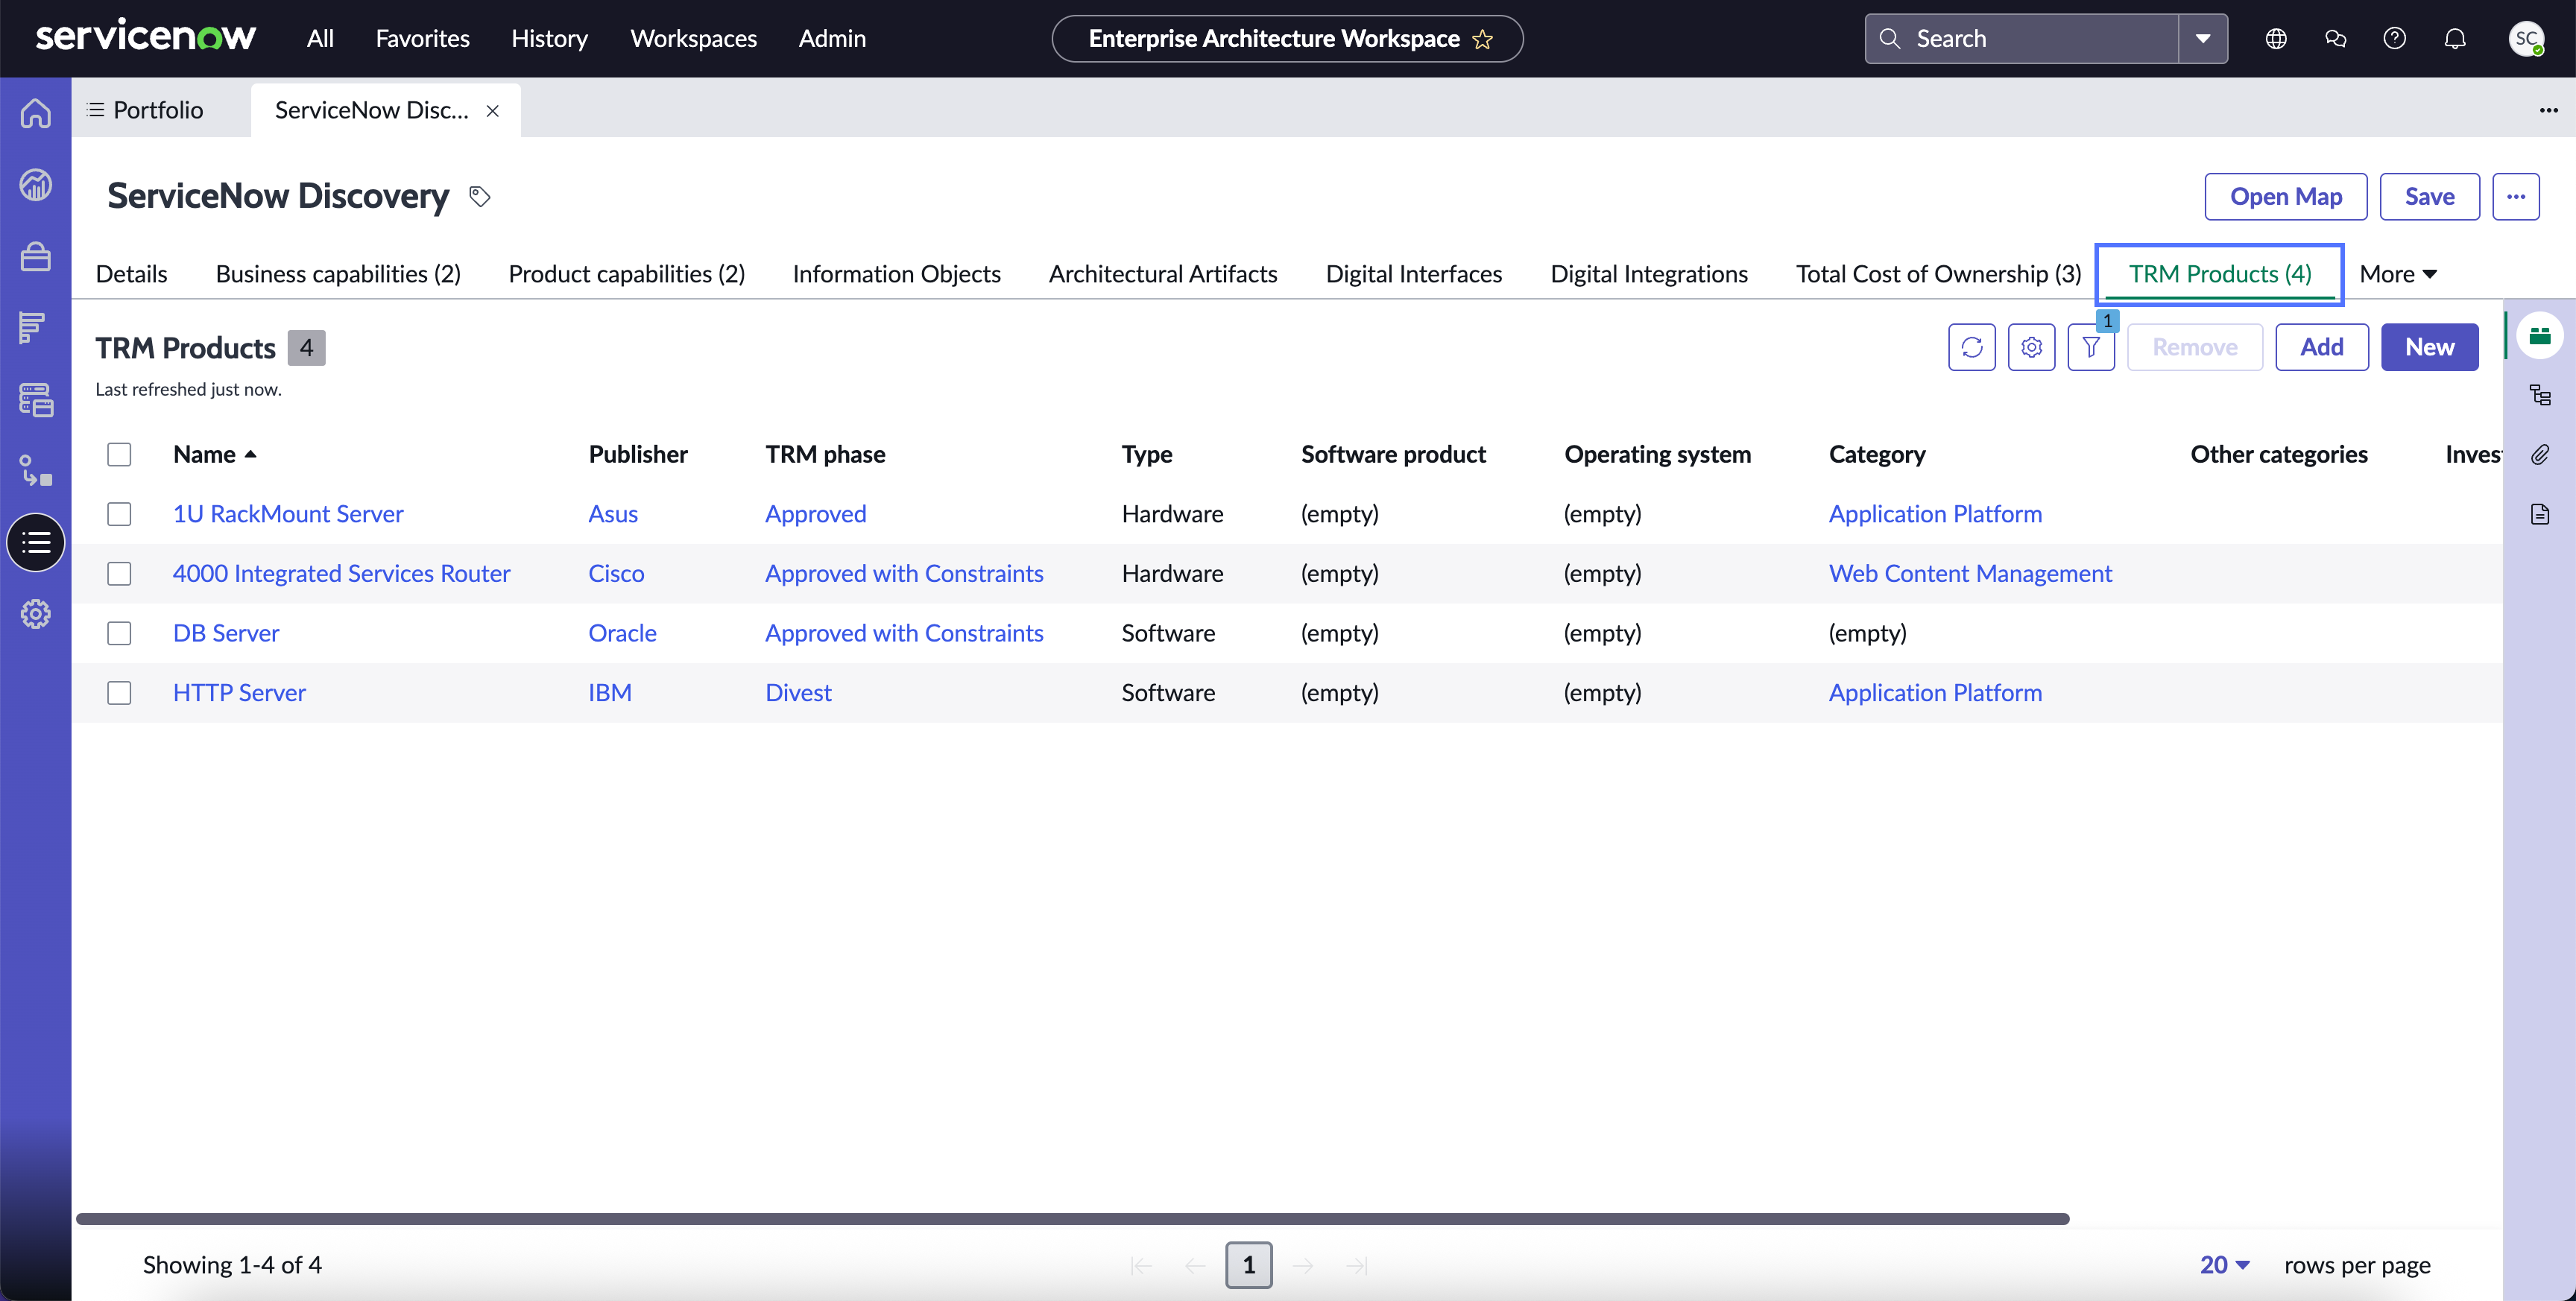Open the All menu
Viewport: 2576px width, 1301px height.
click(320, 38)
